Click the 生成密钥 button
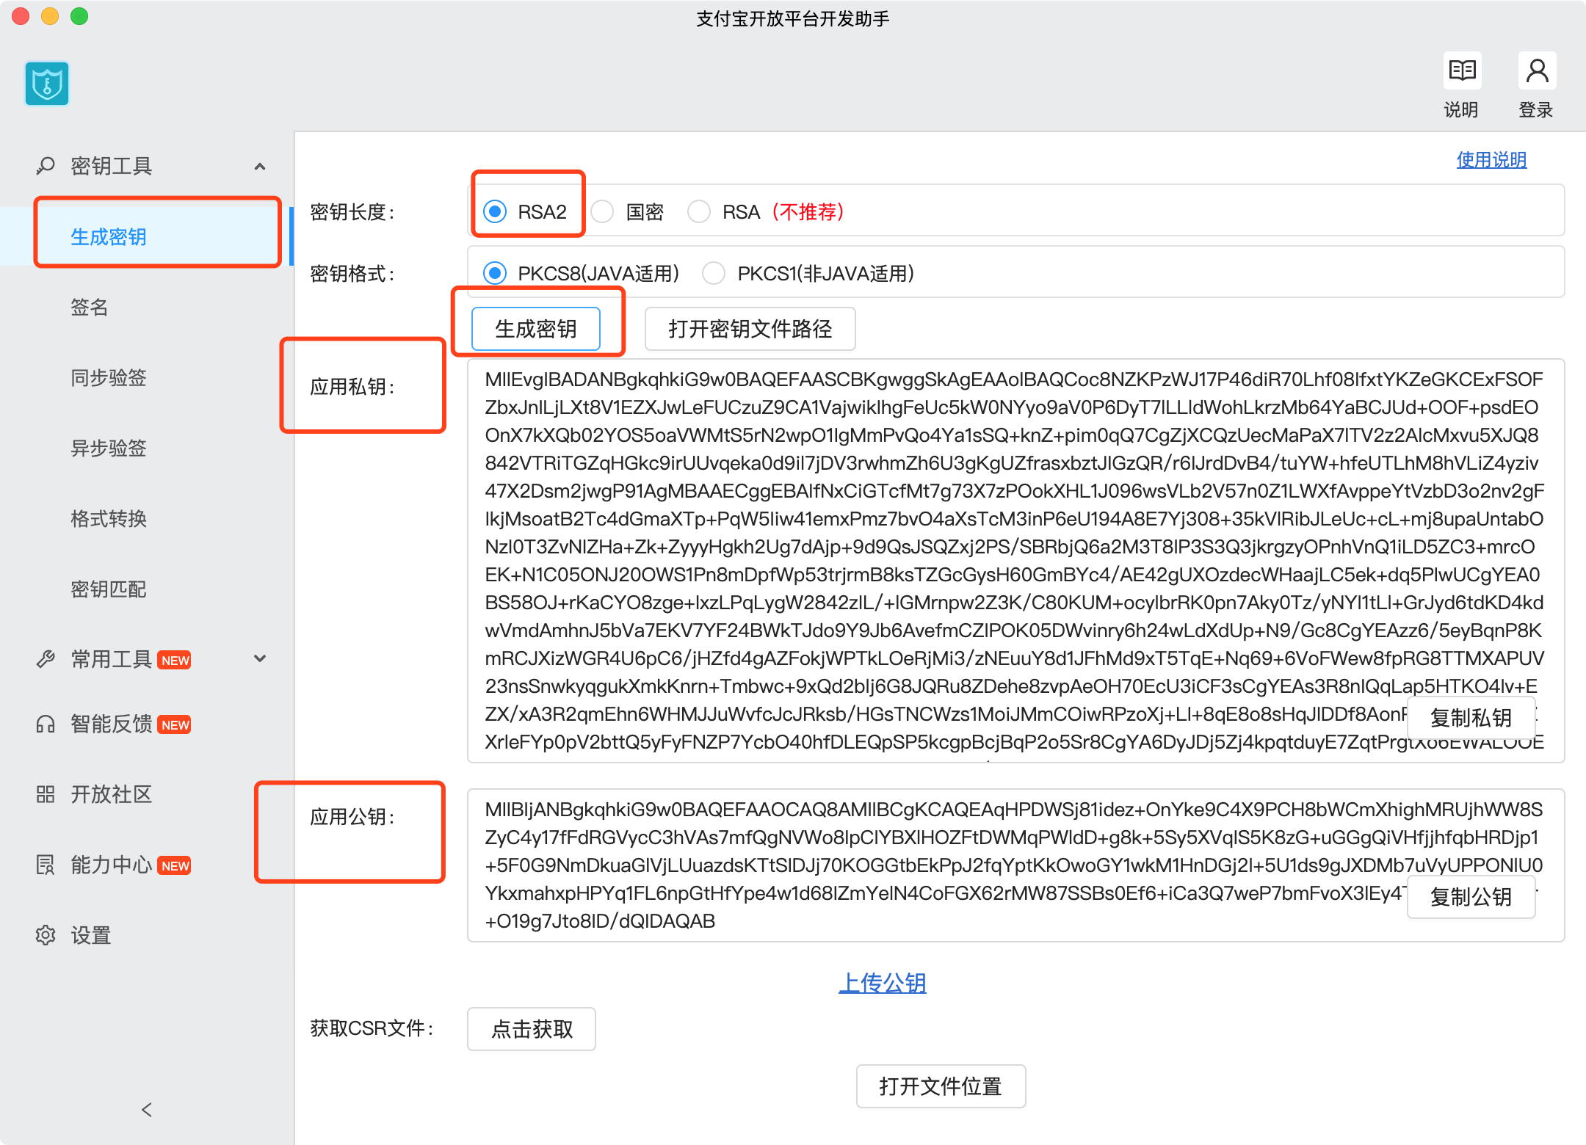 (x=536, y=329)
